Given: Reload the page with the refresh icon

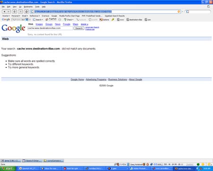Looking at the screenshot, I should click(x=15, y=11).
